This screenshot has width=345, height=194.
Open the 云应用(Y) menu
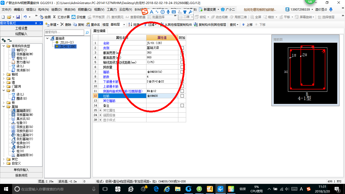point(126,9)
